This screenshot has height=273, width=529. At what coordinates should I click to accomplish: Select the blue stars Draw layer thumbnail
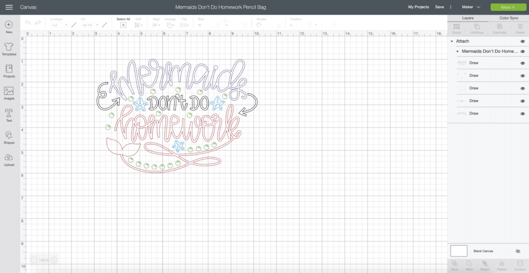pos(461,75)
